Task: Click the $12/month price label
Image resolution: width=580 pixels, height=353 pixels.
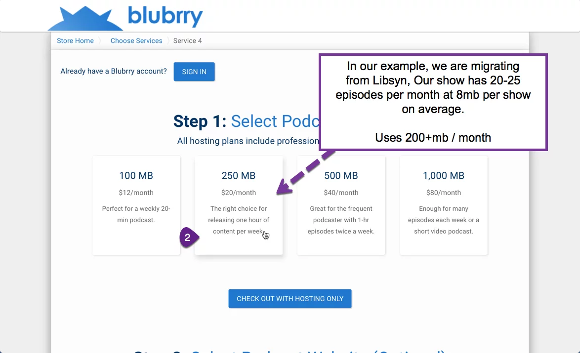Action: (x=136, y=193)
